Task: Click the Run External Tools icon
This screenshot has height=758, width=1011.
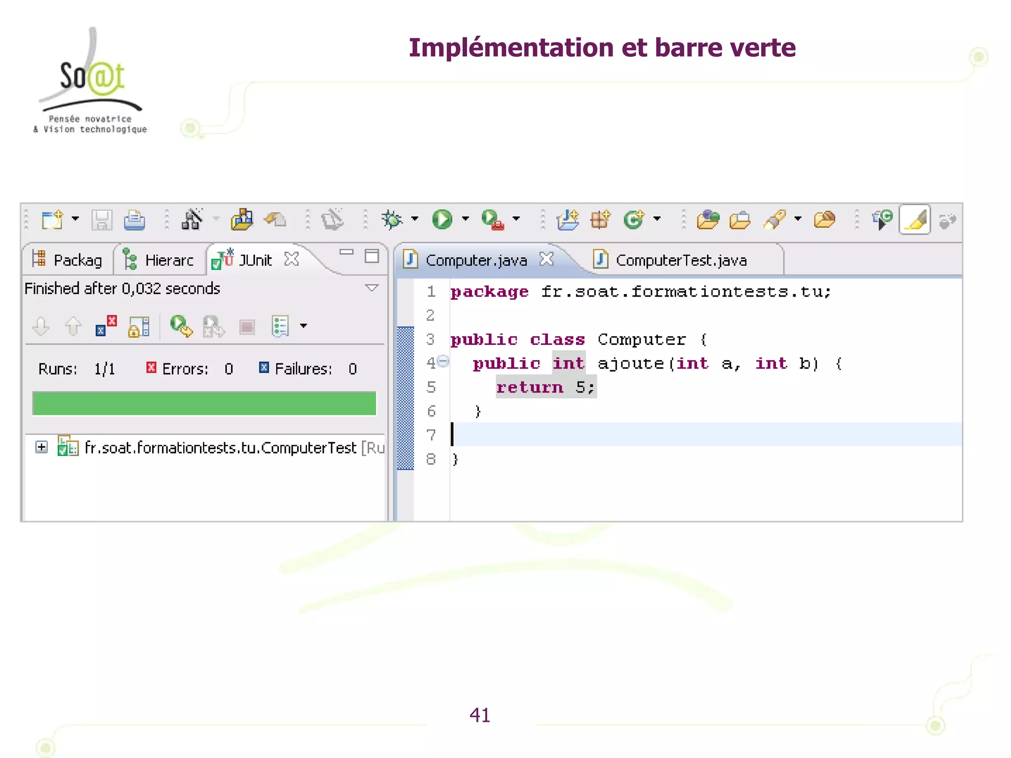Action: click(493, 220)
